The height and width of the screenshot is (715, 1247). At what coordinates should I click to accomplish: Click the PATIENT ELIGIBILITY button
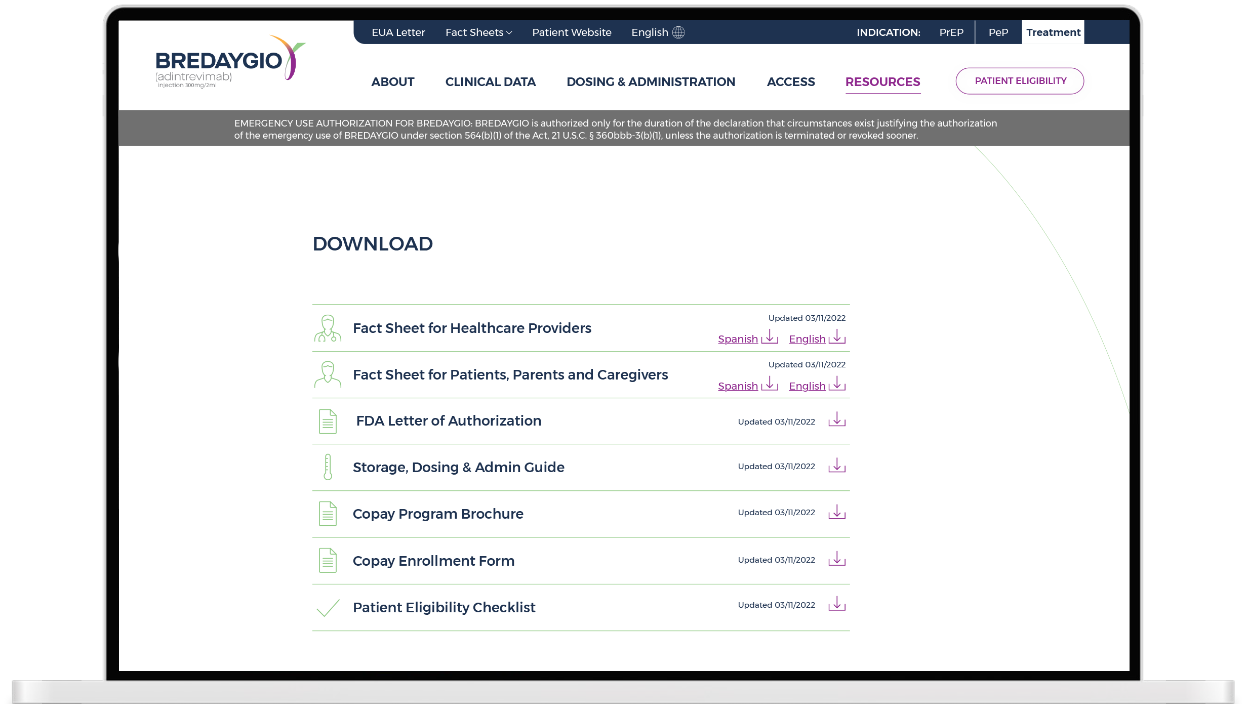1020,81
